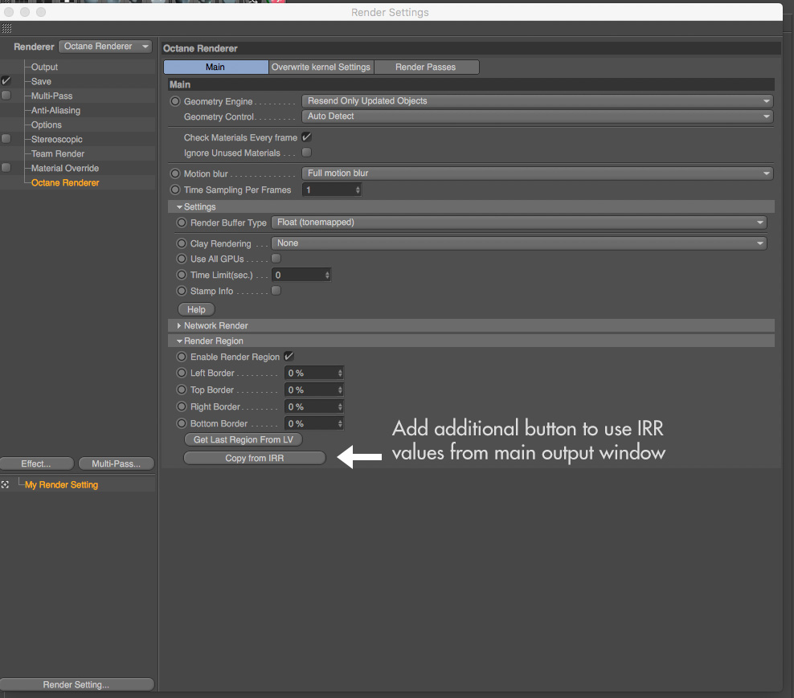Toggle Left Border animation dot
Viewport: 794px width, 698px height.
point(182,373)
